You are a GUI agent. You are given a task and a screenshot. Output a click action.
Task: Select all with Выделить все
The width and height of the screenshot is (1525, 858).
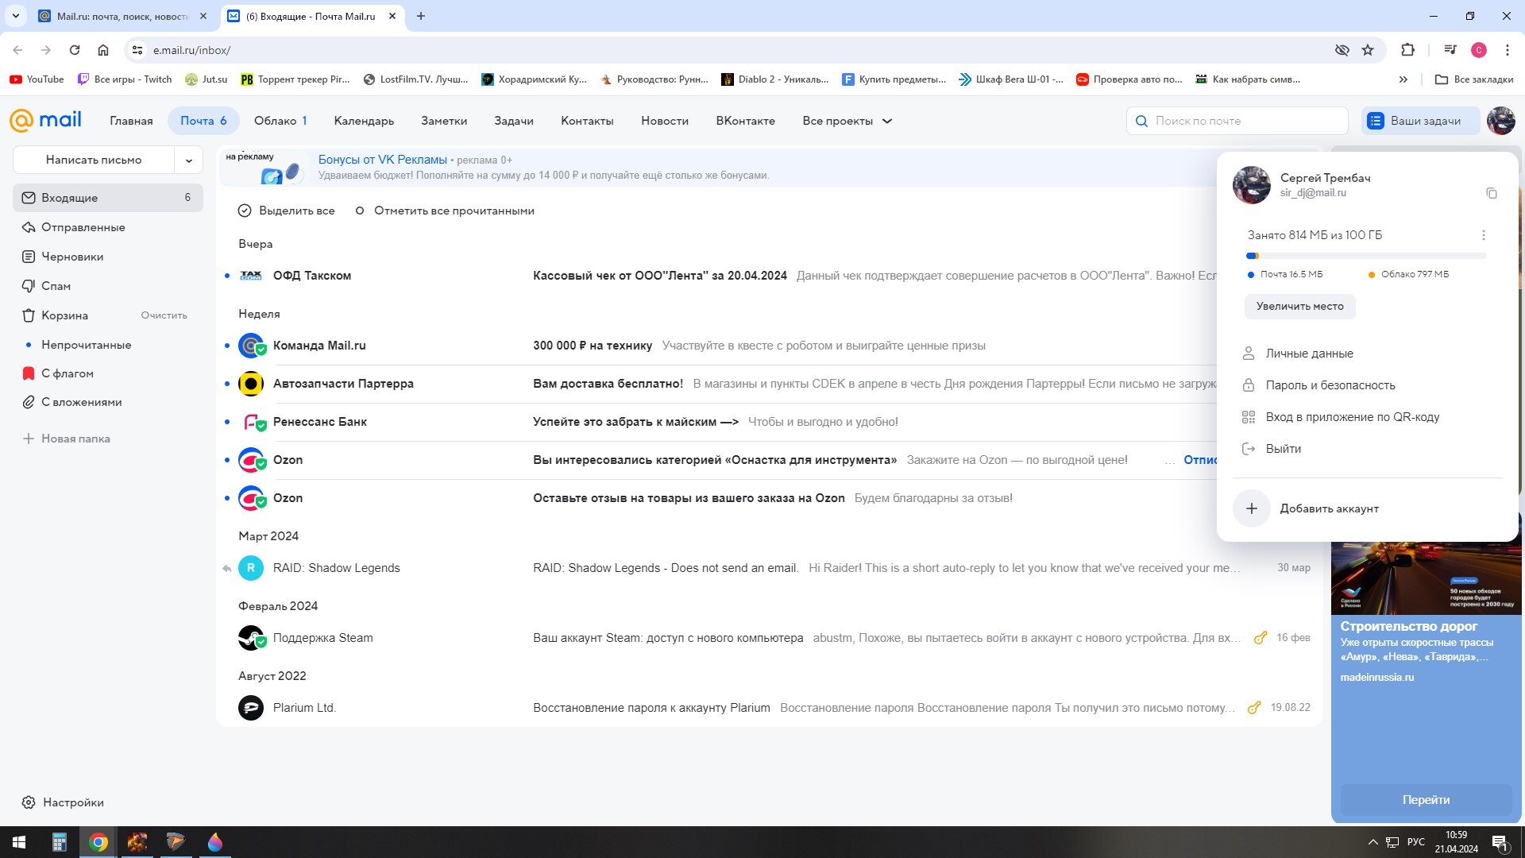tap(287, 211)
